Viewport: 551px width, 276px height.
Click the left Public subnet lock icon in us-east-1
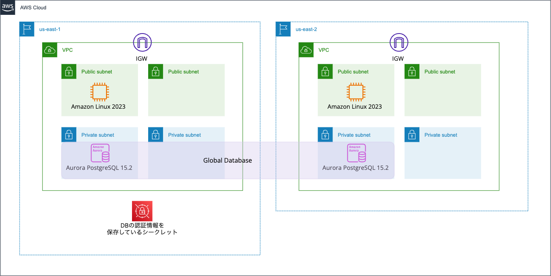(x=69, y=71)
